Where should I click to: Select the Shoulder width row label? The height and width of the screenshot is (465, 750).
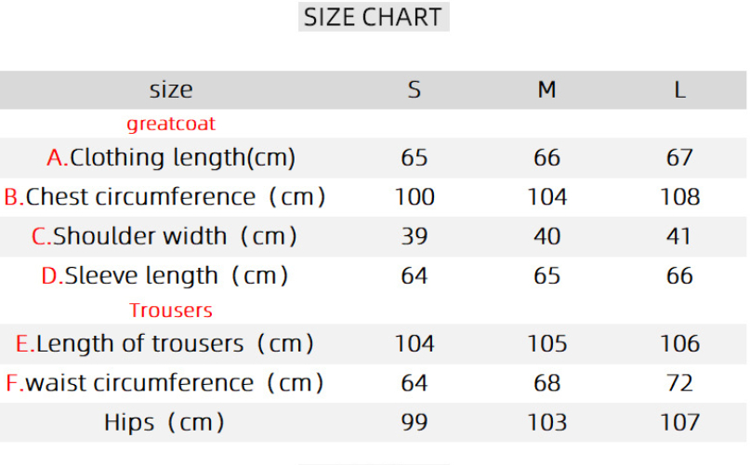coord(165,236)
